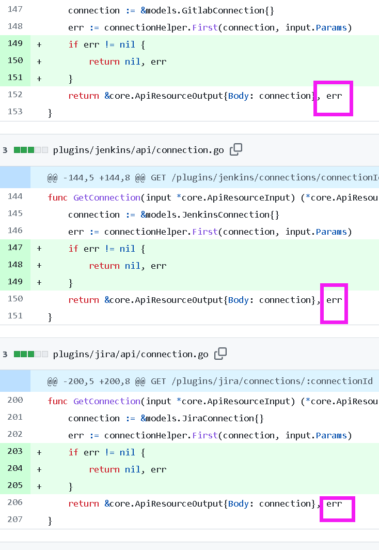Select line number 150 in the jenkins diff
Viewport: 379px width, 550px height.
coord(15,299)
